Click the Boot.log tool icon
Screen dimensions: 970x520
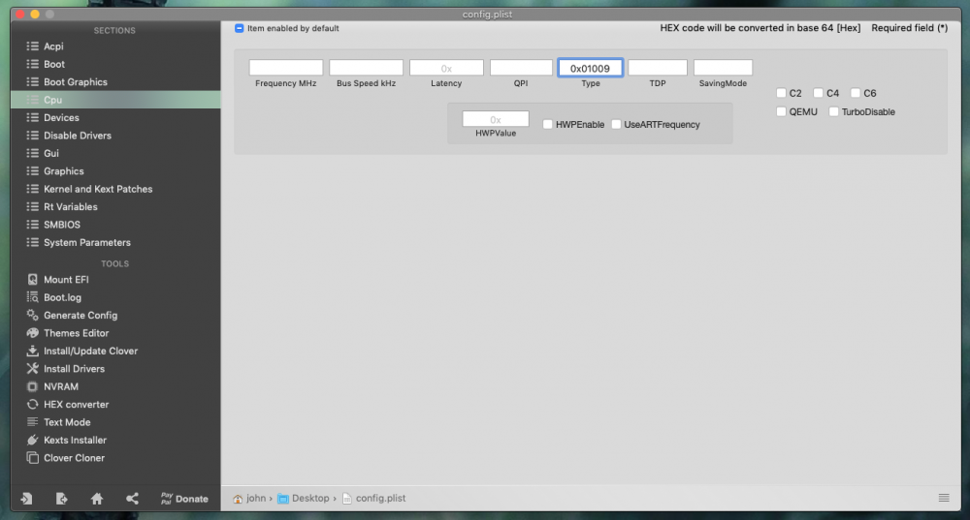[x=32, y=297]
